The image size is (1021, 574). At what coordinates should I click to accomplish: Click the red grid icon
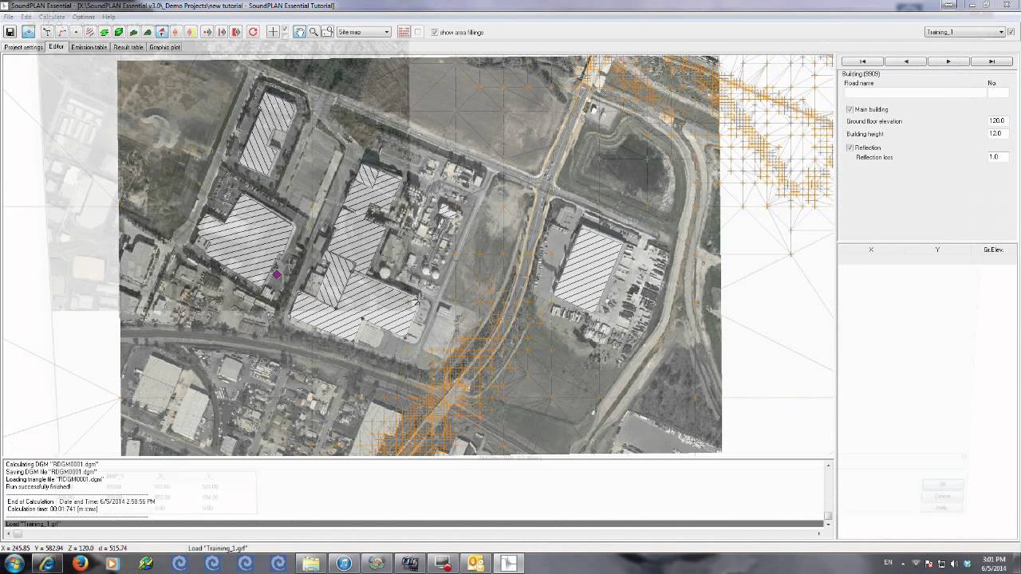click(x=404, y=32)
